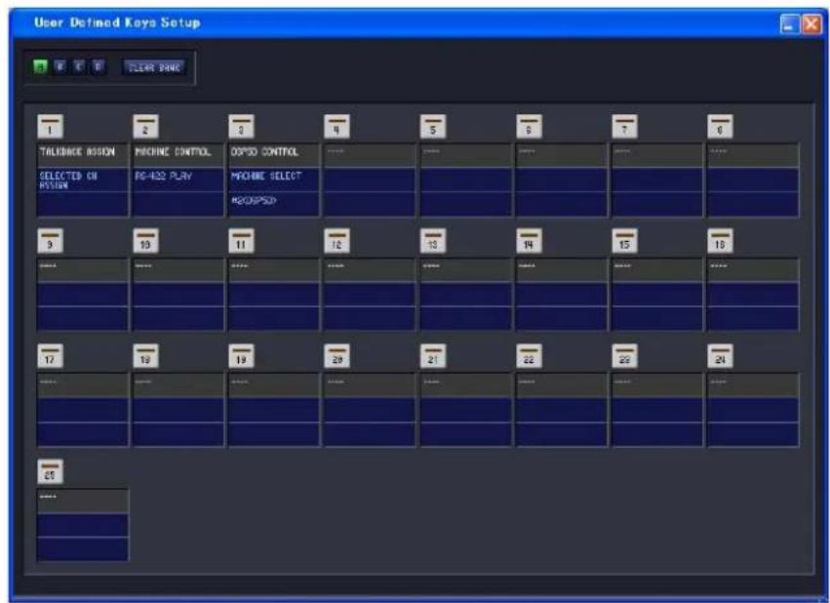Activate the key 18 icon
This screenshot has height=603, width=830.
(x=145, y=356)
